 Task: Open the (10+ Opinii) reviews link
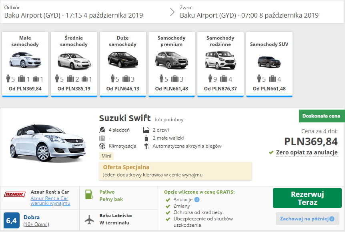click(x=36, y=224)
